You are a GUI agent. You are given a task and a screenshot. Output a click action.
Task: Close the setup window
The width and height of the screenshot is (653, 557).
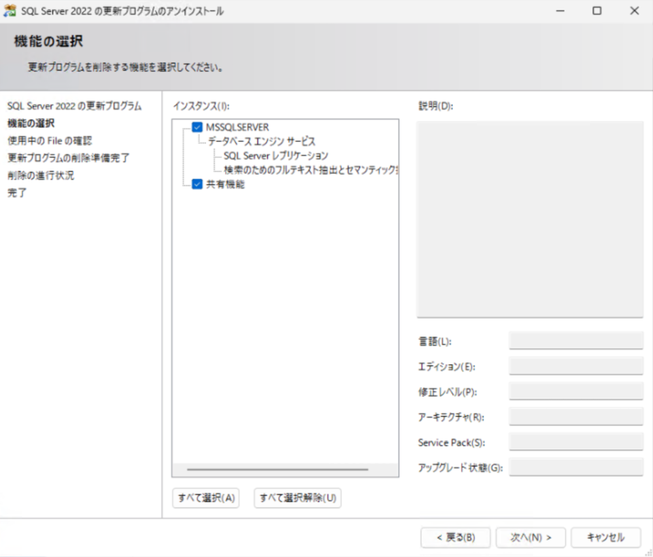pos(634,11)
